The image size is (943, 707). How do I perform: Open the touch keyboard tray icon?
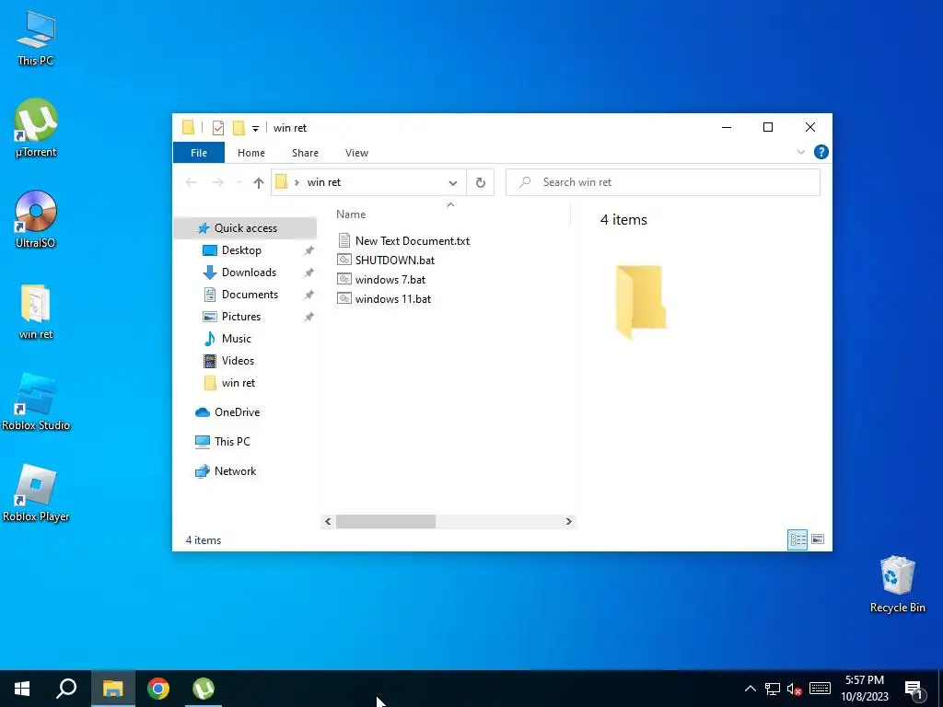coord(820,689)
